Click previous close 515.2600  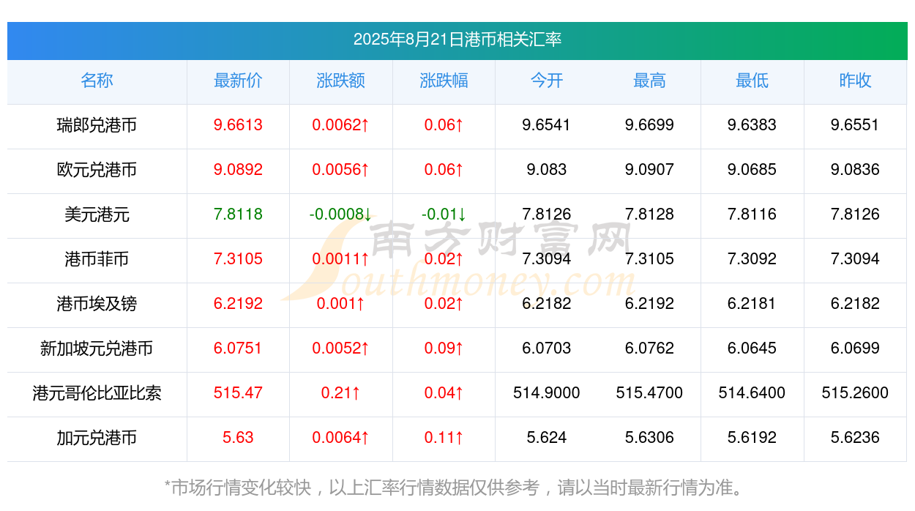[x=855, y=393]
